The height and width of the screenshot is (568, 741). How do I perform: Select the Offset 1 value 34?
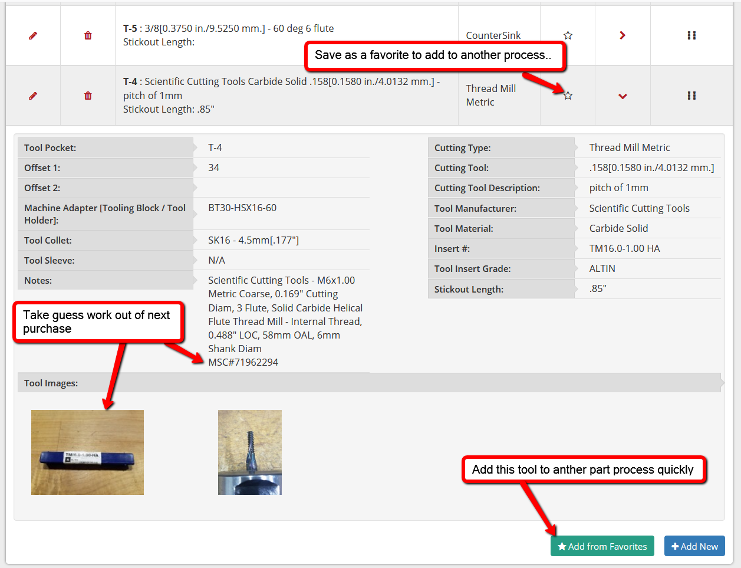click(x=214, y=168)
